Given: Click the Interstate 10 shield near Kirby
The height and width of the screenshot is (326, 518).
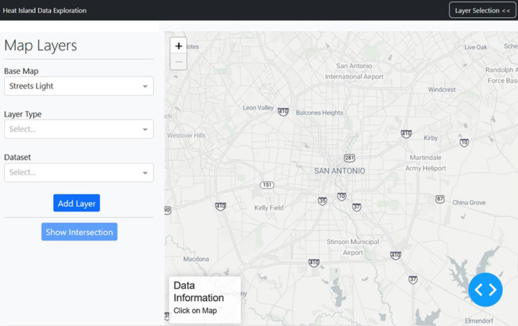Looking at the screenshot, I should (x=464, y=143).
